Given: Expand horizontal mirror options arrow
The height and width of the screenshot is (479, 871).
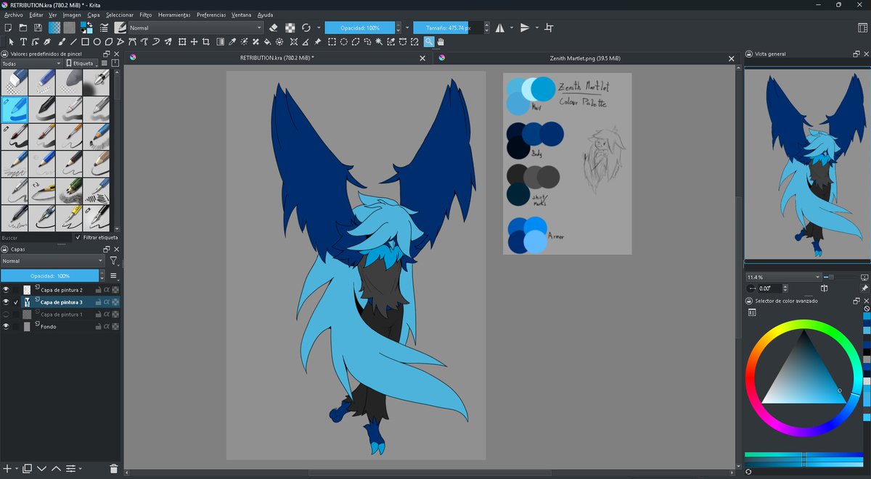Looking at the screenshot, I should pos(512,28).
